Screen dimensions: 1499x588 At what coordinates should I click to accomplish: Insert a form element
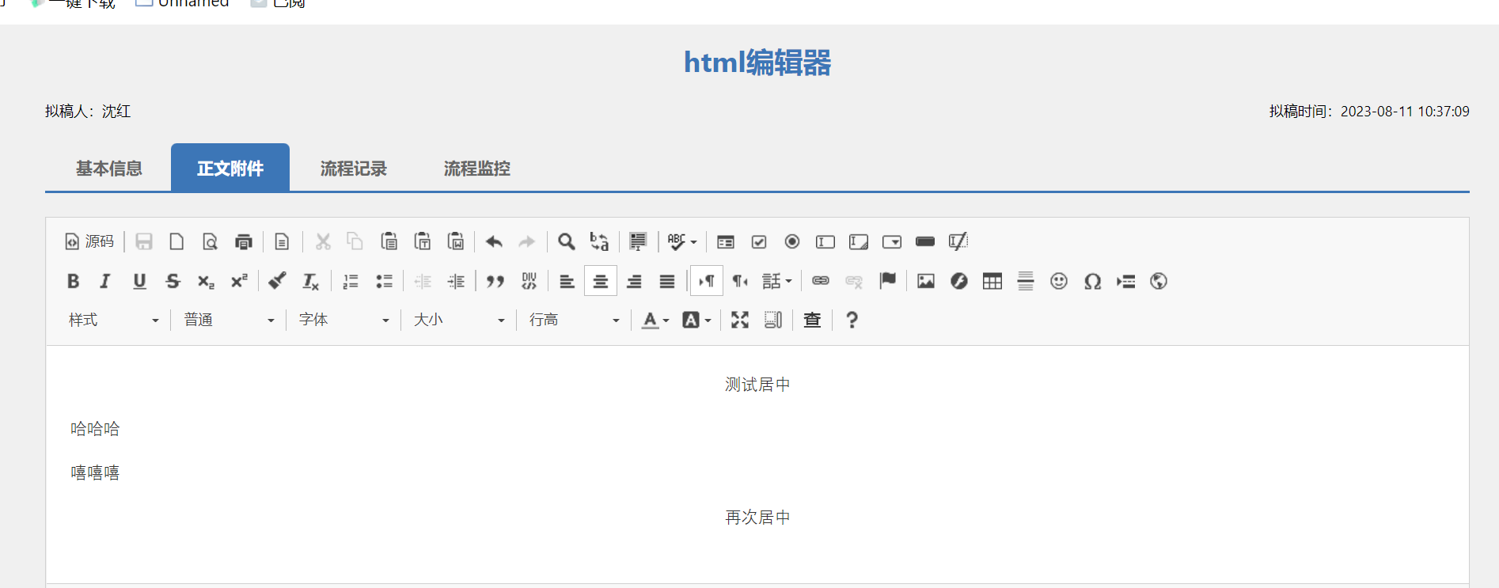click(726, 241)
